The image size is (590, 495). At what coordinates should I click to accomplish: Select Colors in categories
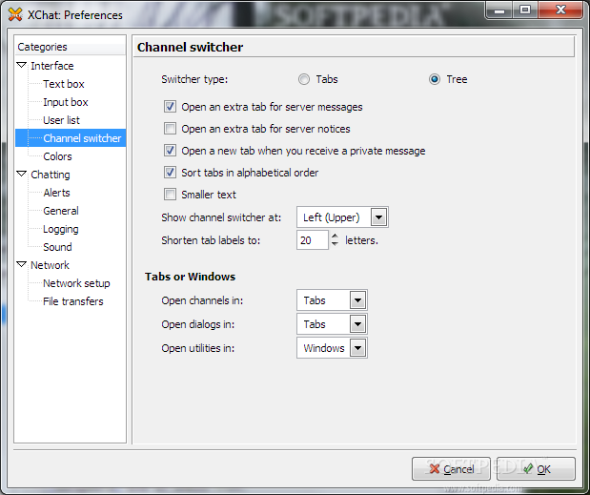(x=57, y=156)
